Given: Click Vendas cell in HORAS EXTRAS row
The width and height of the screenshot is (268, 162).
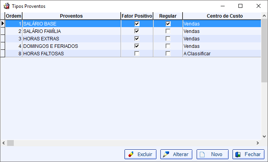Looking at the screenshot, I should click(x=222, y=38).
